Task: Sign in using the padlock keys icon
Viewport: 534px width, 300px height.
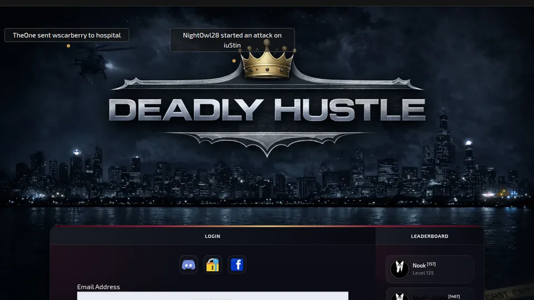Action: [x=212, y=264]
